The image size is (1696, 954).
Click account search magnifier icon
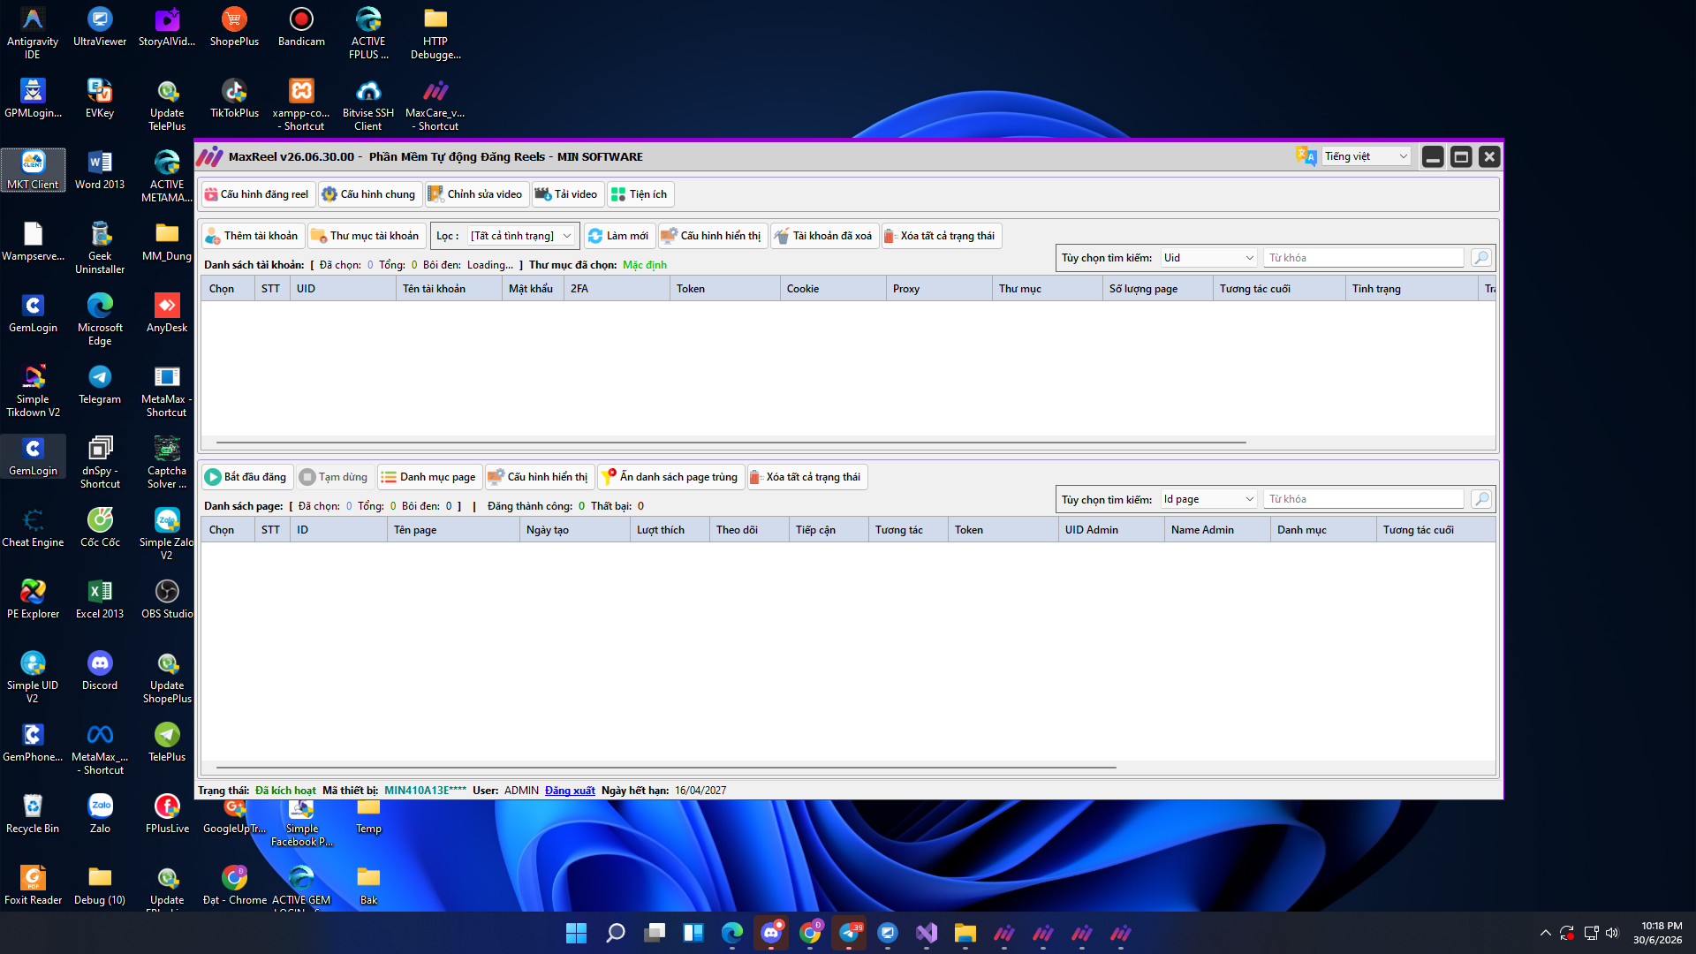pyautogui.click(x=1481, y=258)
